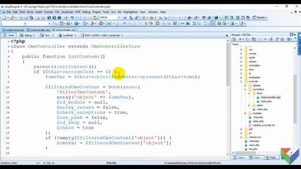Click the pin icon in Project panel header
301x169 pixels.
(292, 35)
